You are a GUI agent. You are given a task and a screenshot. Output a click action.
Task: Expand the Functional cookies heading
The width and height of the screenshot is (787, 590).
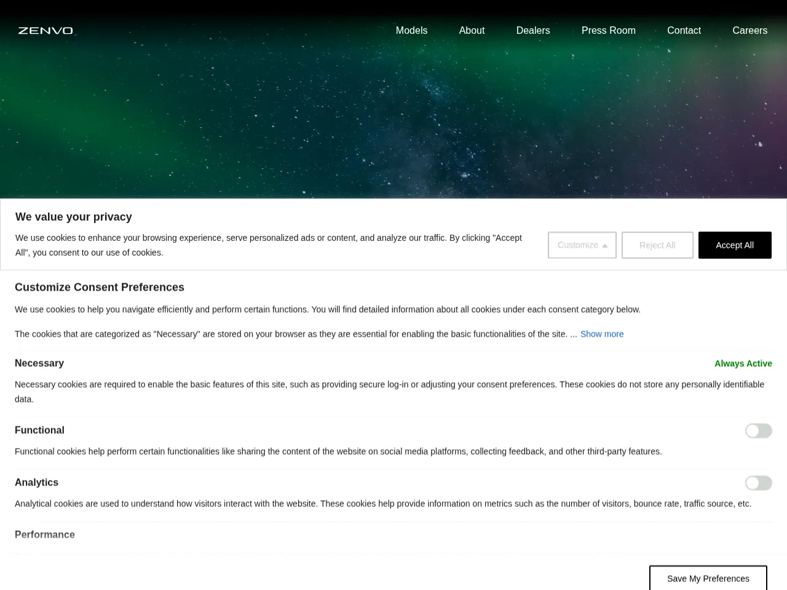pos(39,430)
